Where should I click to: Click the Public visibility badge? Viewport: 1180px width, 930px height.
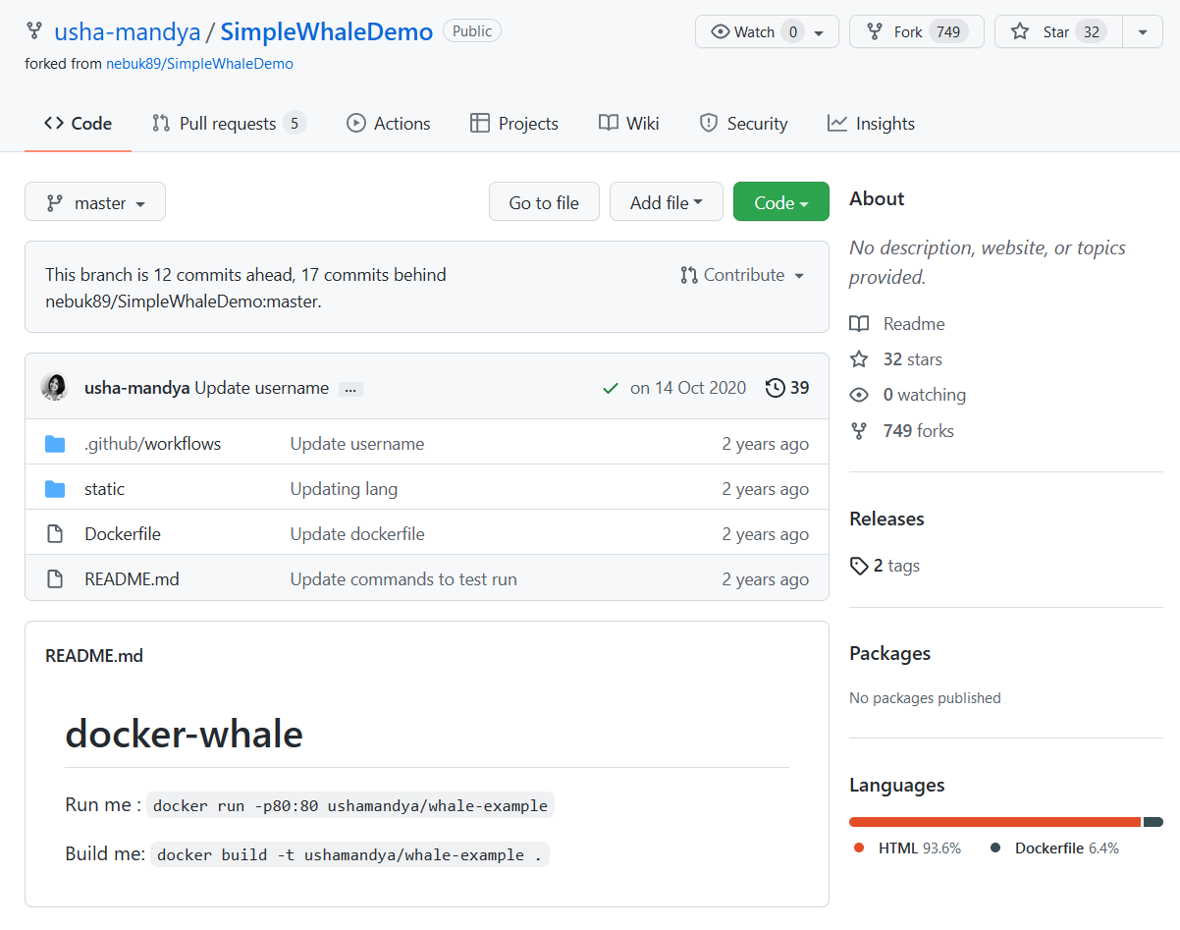(x=472, y=31)
